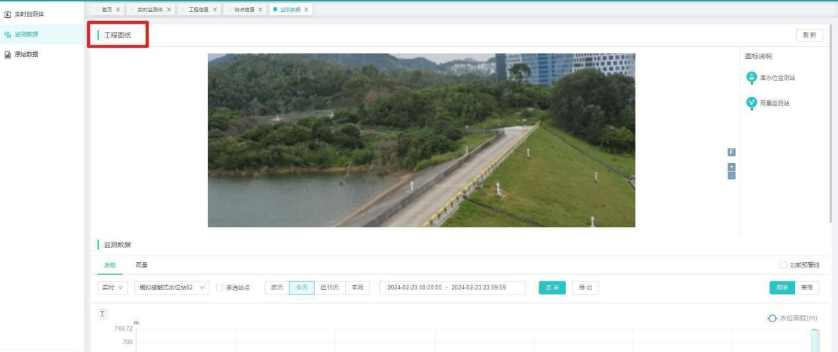Click the 查询 button
The height and width of the screenshot is (352, 838).
coord(552,287)
